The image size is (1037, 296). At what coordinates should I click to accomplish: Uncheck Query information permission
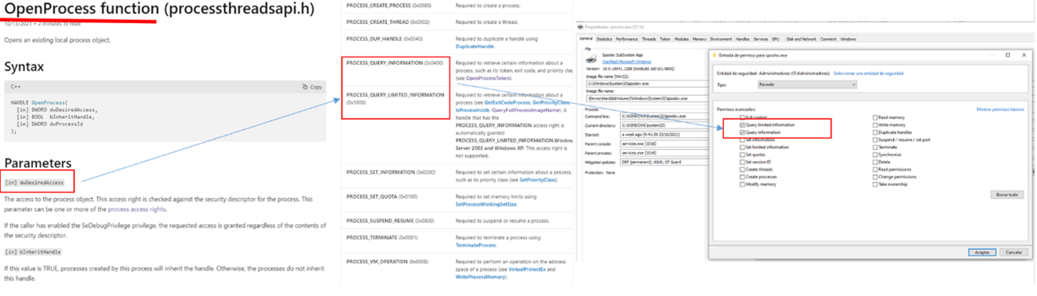click(x=742, y=132)
